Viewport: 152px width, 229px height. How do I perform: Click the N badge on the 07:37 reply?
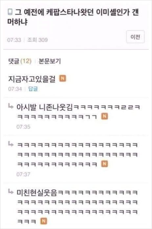pos(104,164)
